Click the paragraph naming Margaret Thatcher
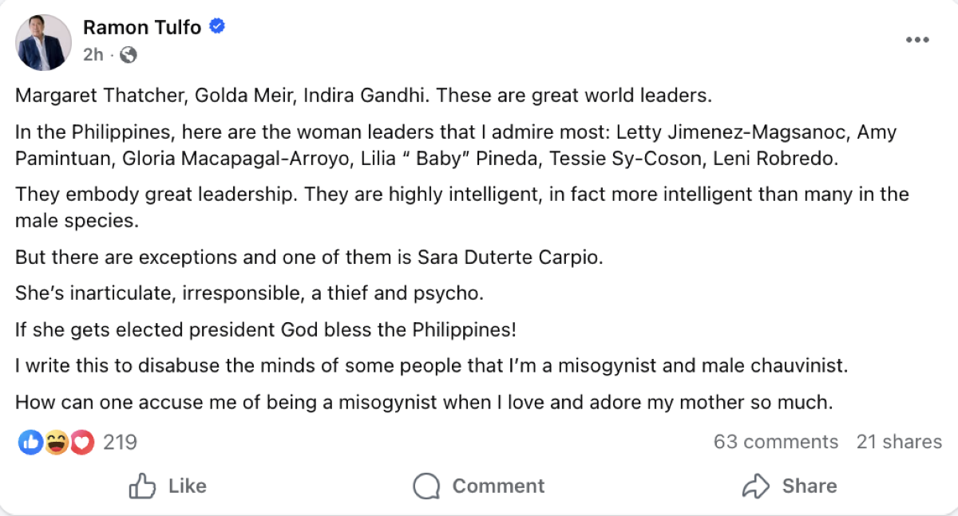This screenshot has width=958, height=516. tap(363, 96)
